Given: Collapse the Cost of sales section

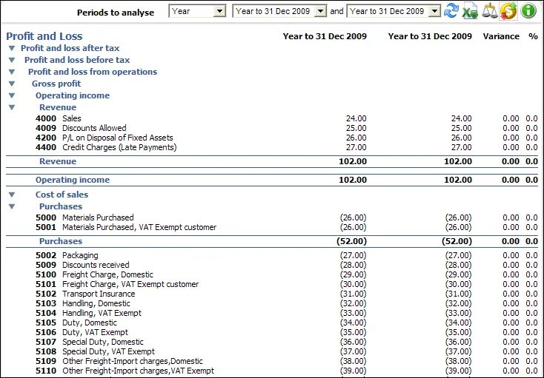Looking at the screenshot, I should (x=12, y=195).
